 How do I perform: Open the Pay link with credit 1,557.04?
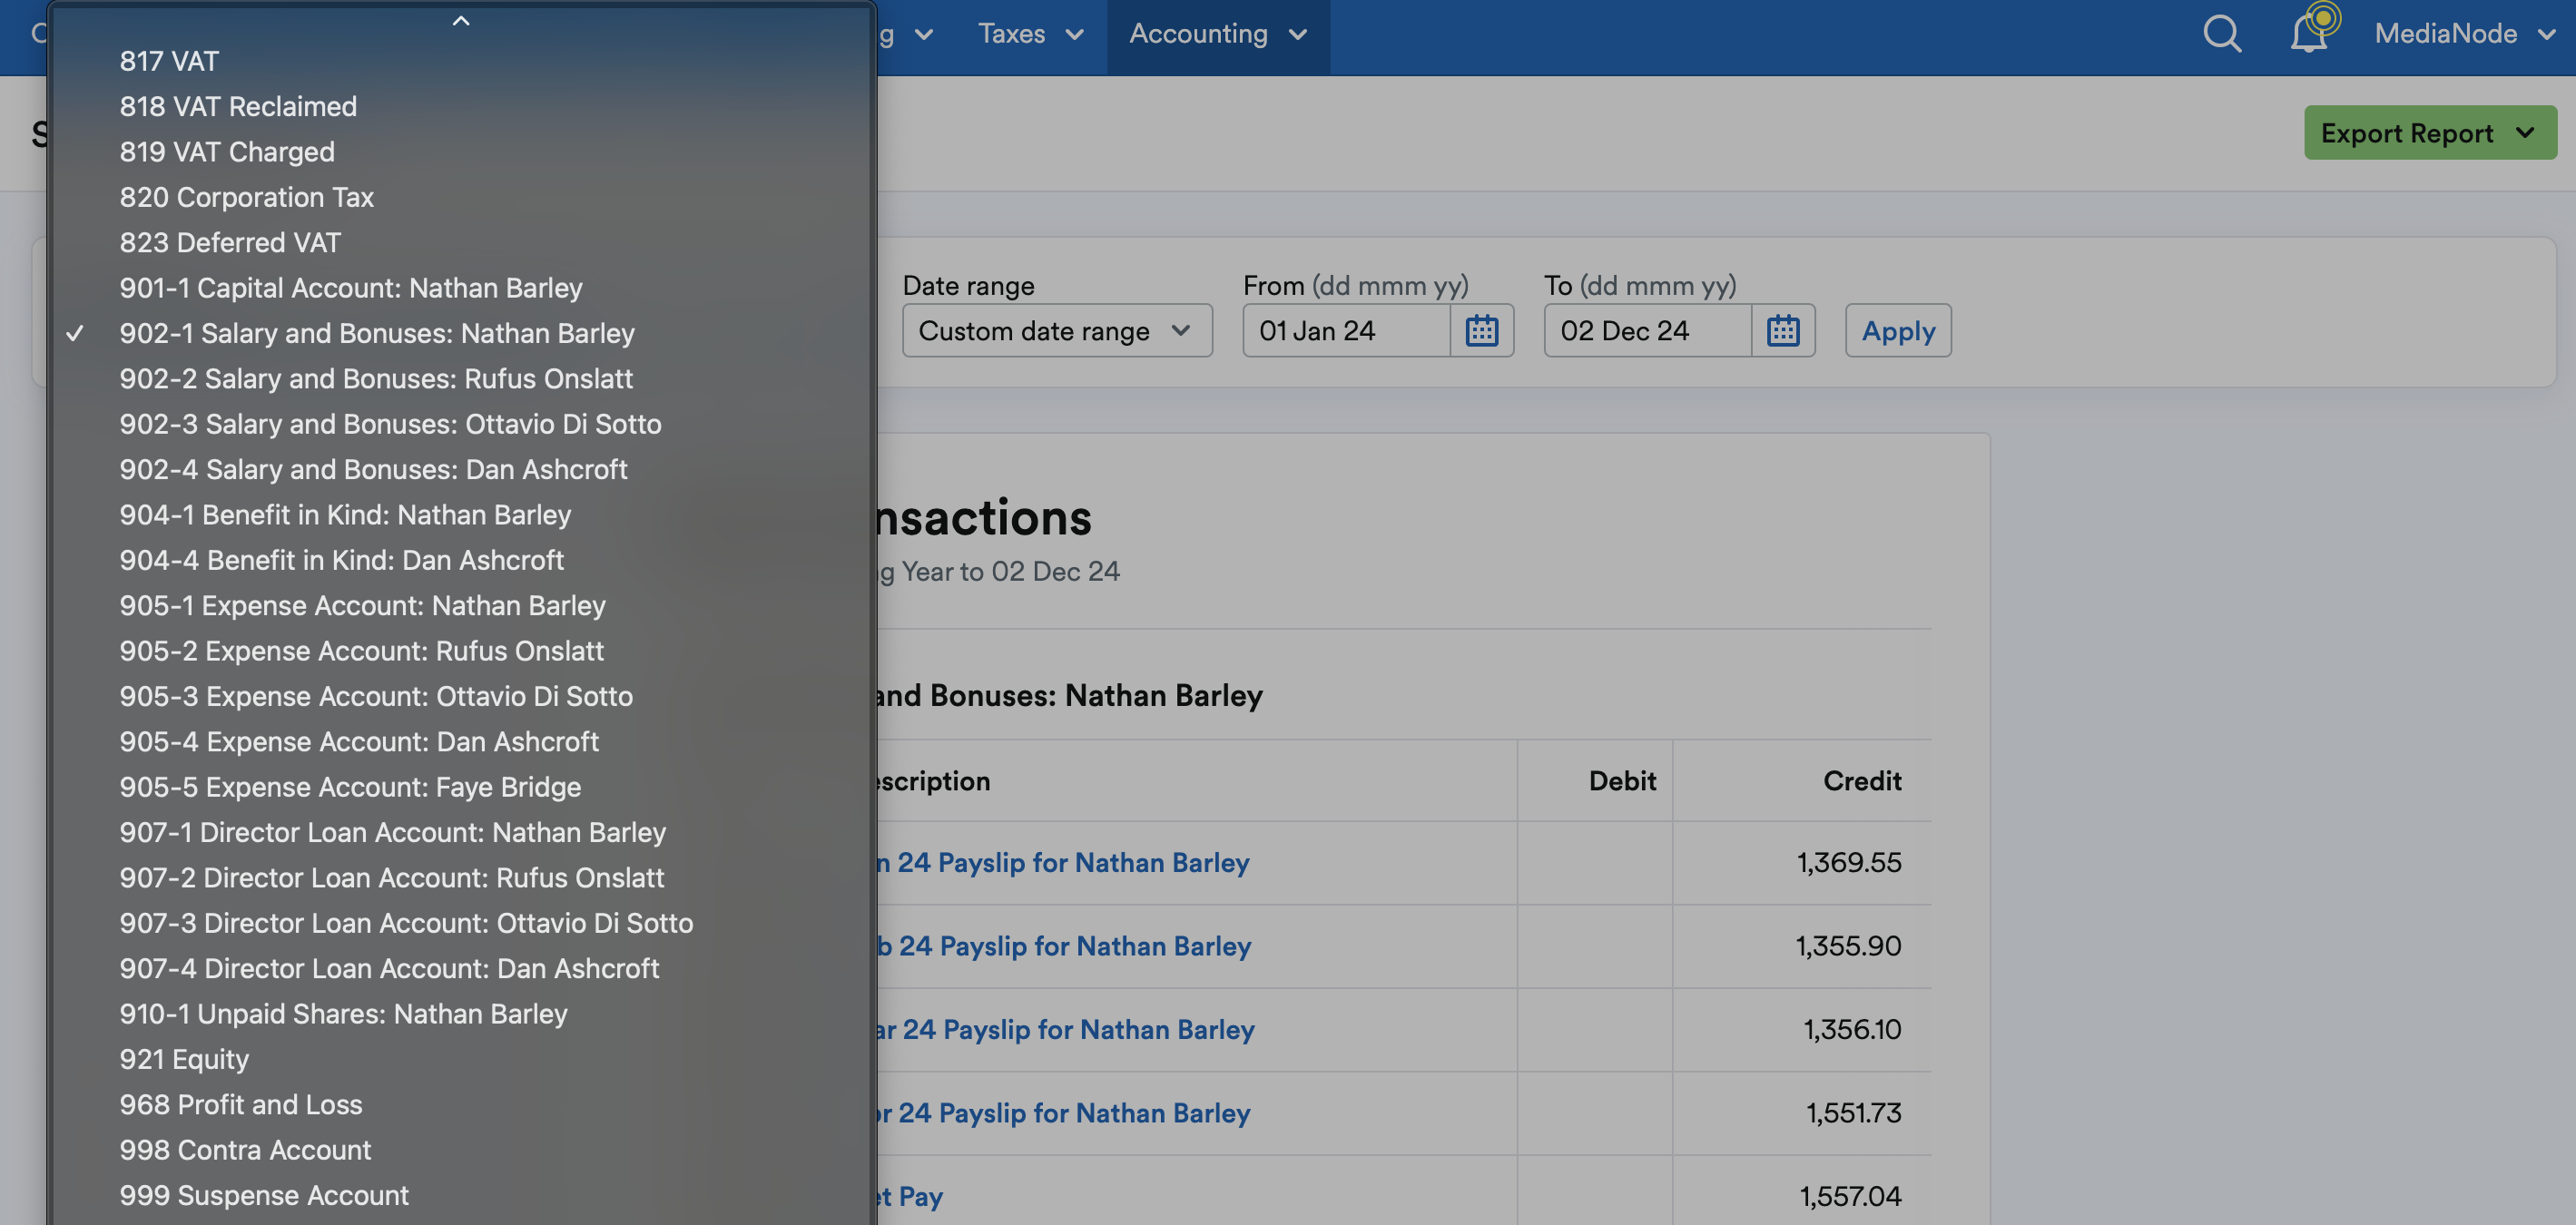[910, 1197]
